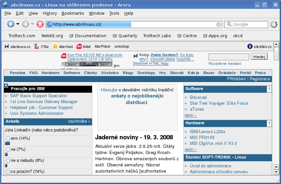Click the site search text field
281x184 pixels.
[x=229, y=57]
